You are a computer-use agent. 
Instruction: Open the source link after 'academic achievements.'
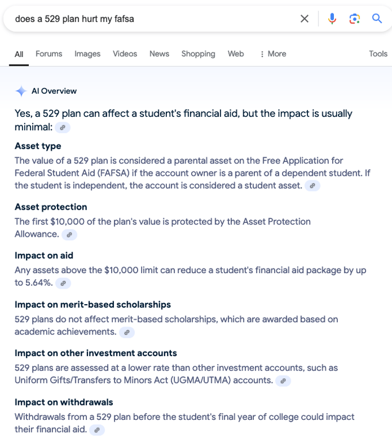point(127,332)
